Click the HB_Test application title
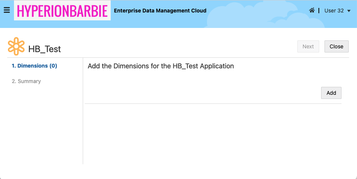 pyautogui.click(x=45, y=49)
